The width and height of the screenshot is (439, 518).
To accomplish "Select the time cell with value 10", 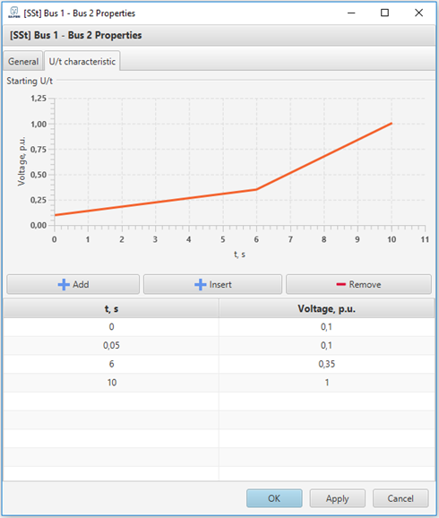I will click(111, 383).
